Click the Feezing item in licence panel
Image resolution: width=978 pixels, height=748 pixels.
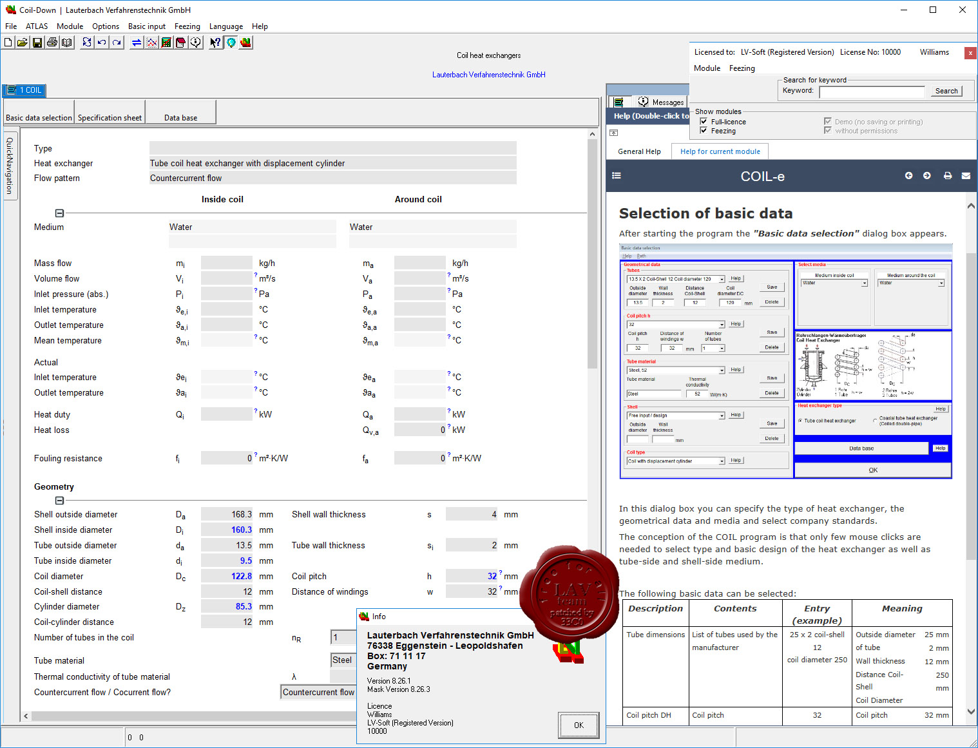tap(742, 68)
